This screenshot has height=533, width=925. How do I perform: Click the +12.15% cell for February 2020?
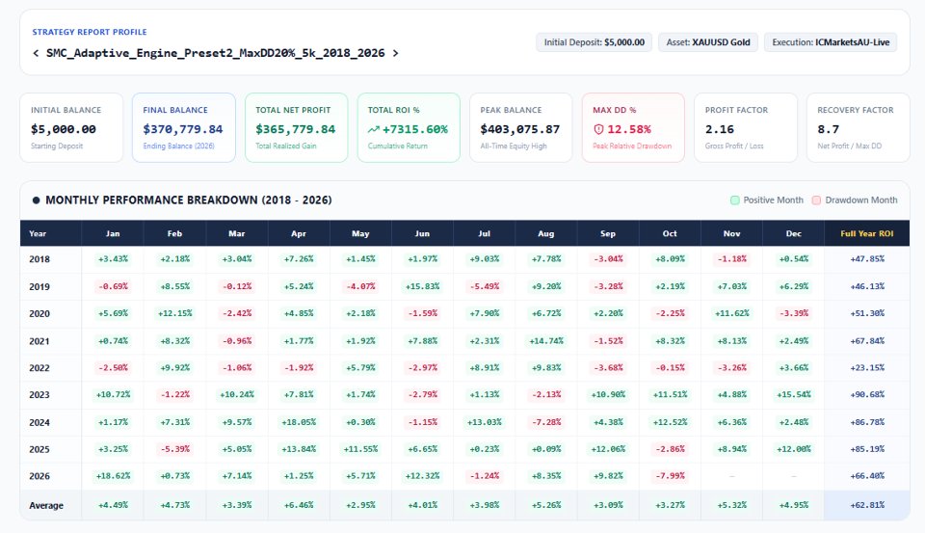(x=174, y=313)
